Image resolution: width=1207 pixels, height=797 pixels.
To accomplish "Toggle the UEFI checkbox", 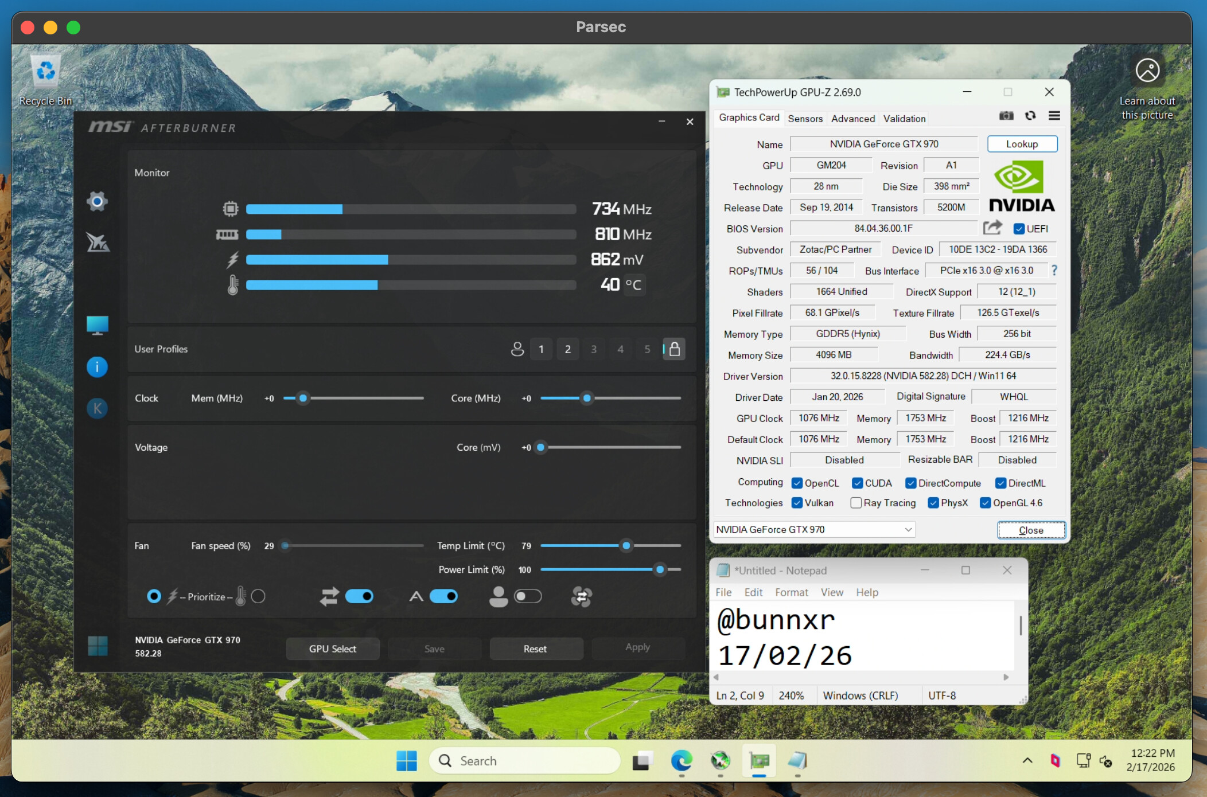I will coord(1019,229).
